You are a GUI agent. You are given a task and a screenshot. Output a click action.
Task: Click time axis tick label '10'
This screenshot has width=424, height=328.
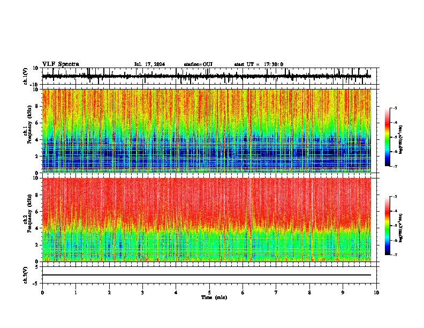coord(376,293)
